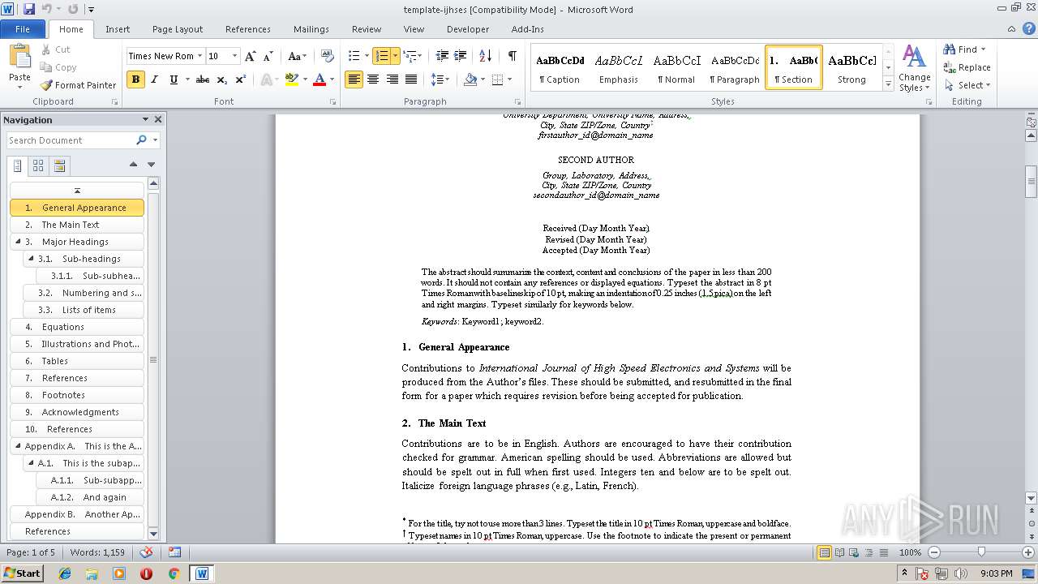Expand the Styles gallery More arrow

pos(888,84)
